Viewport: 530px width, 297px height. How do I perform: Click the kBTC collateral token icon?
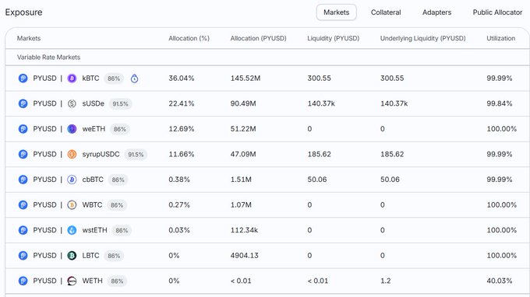click(72, 79)
